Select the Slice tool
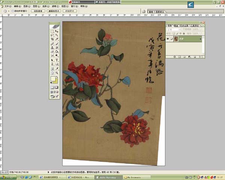Screen dimensions: 225x180 point(57,39)
